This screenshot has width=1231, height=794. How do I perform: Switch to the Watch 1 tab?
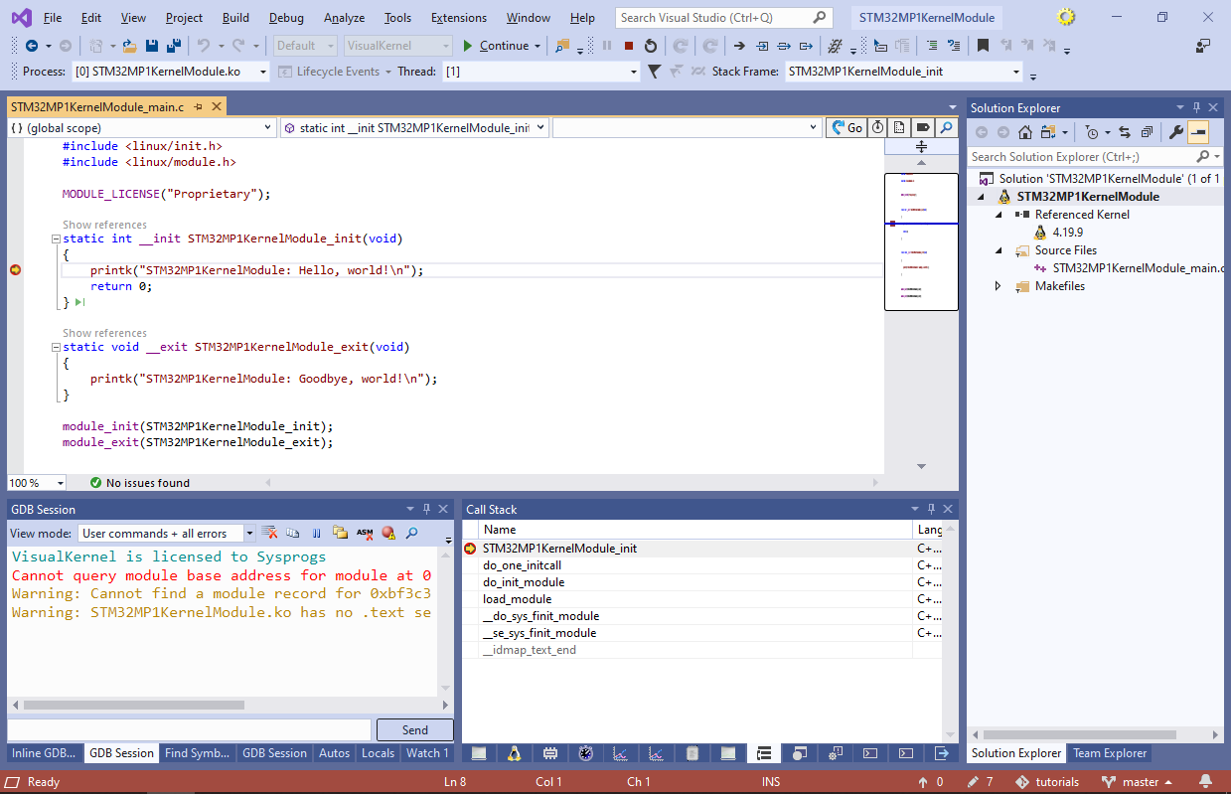click(x=427, y=753)
